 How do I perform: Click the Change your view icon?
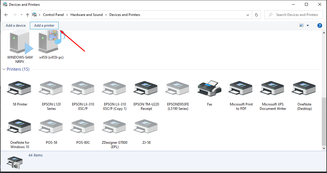301,26
